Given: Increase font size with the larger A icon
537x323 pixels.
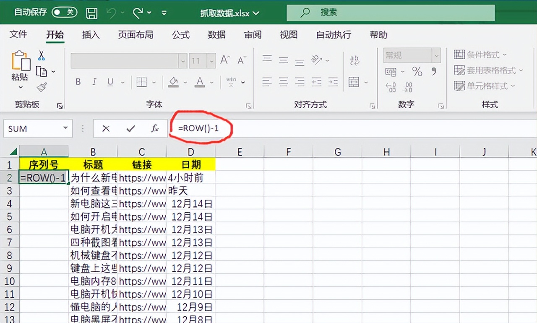Looking at the screenshot, I should point(225,60).
